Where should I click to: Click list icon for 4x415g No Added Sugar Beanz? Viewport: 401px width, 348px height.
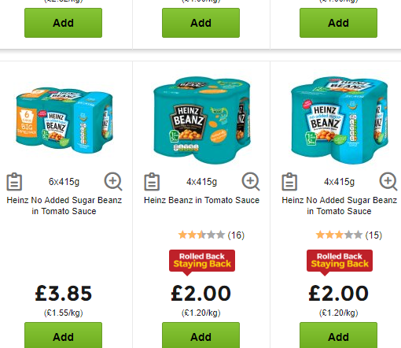289,182
